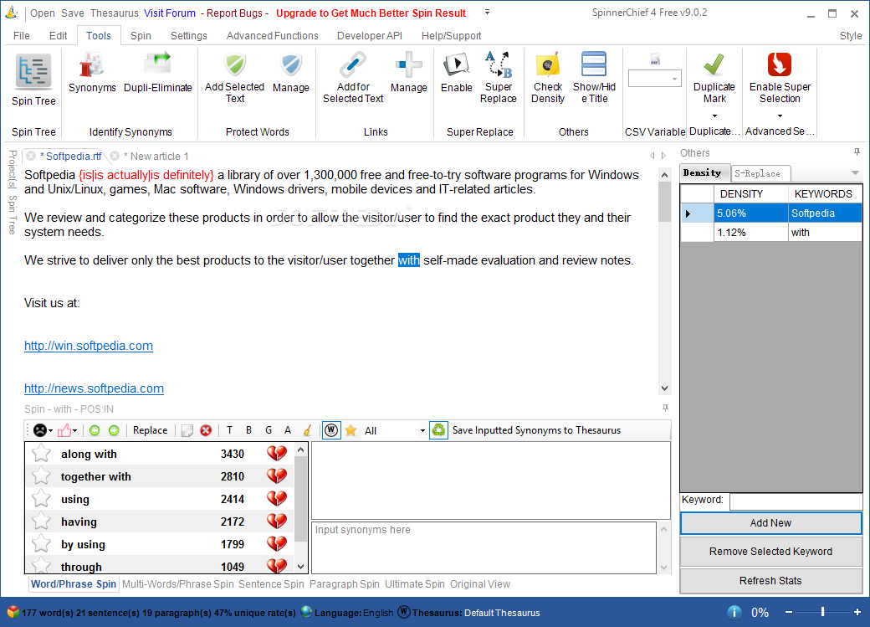Click the green recycle save icon
This screenshot has height=627, width=870.
tap(439, 430)
